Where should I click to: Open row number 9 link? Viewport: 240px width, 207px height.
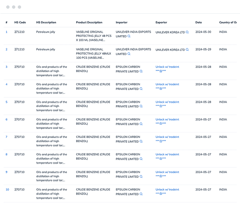[x=7, y=172]
